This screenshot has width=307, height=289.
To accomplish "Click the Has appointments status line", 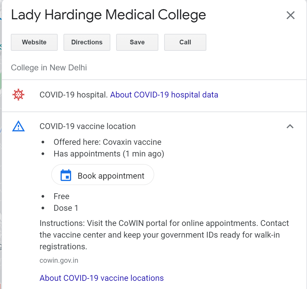I will click(x=109, y=154).
